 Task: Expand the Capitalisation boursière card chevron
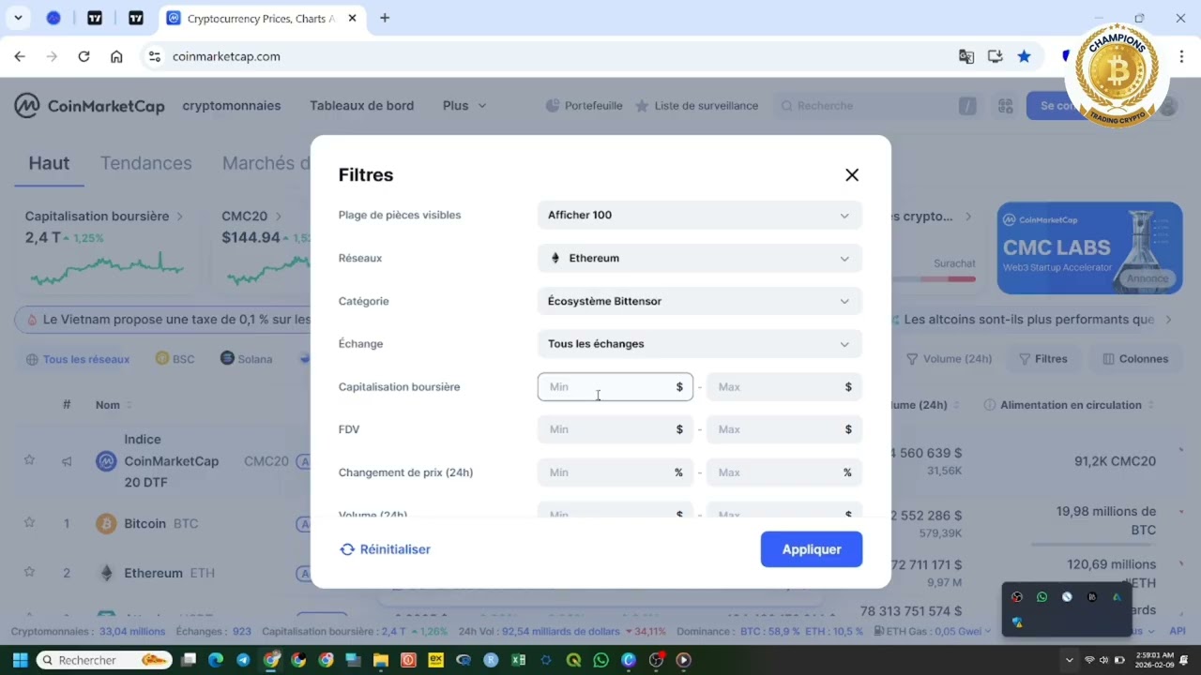click(180, 217)
